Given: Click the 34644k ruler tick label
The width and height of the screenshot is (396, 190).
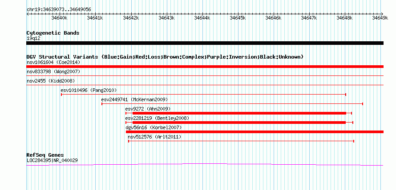Looking at the screenshot, I should (202, 18).
